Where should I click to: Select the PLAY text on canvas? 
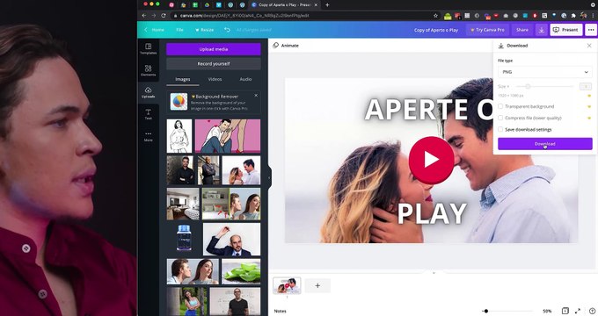[x=432, y=213]
